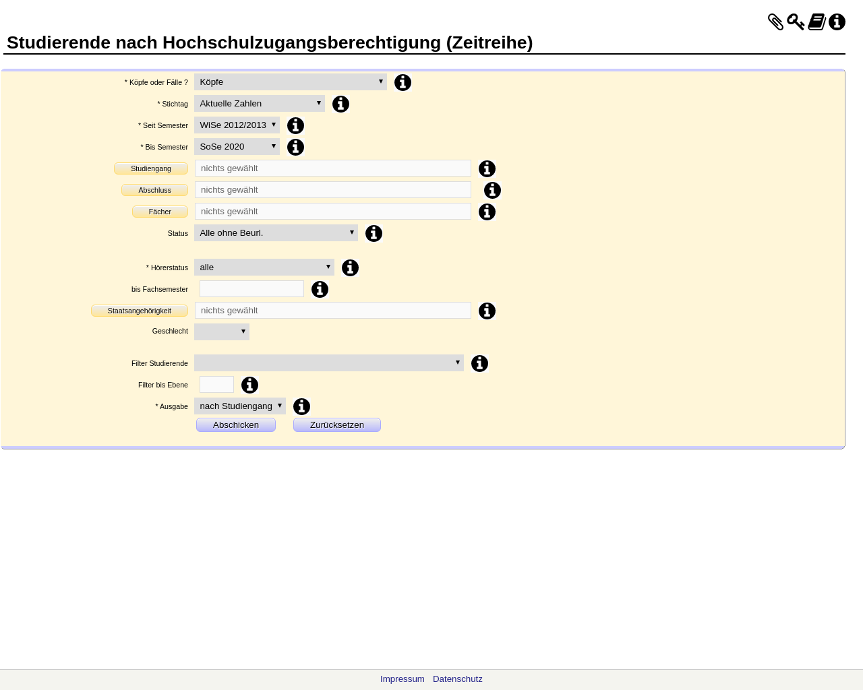Show info for Staatsangehörigkeit field

tap(487, 311)
